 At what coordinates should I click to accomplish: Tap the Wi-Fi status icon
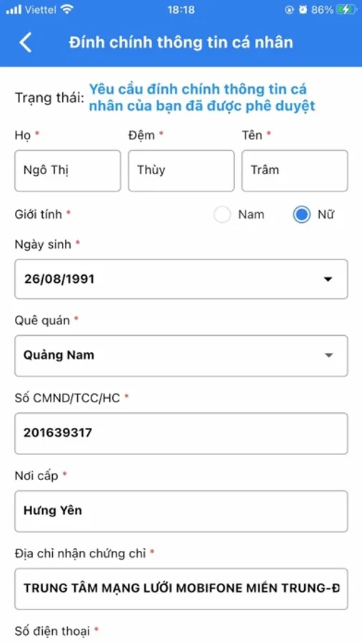click(x=66, y=10)
